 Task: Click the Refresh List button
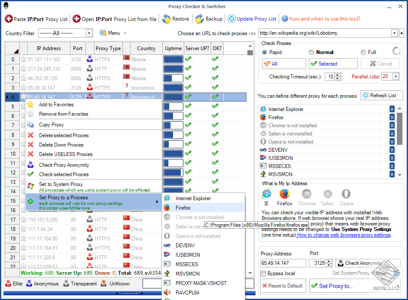pyautogui.click(x=381, y=95)
